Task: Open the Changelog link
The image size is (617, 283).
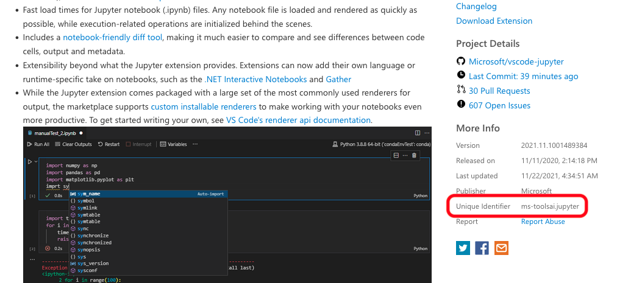Action: click(x=476, y=6)
